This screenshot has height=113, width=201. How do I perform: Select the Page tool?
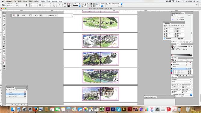point(4,21)
